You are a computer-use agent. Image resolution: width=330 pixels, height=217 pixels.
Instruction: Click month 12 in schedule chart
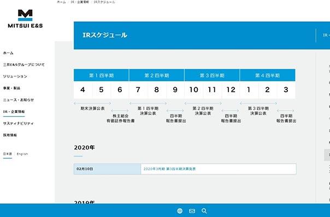tap(231, 90)
